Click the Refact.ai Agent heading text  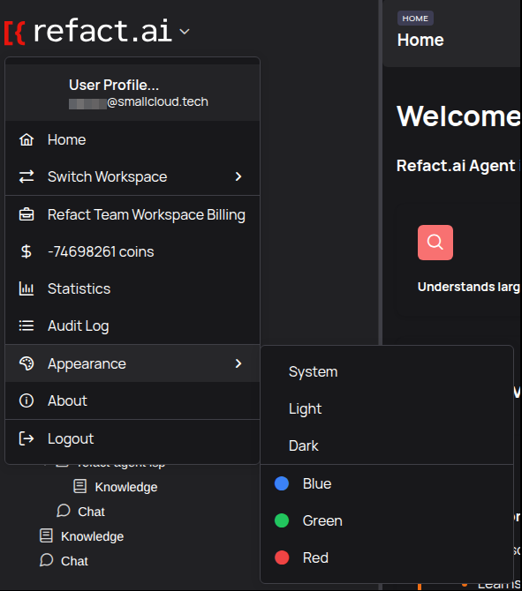click(x=456, y=166)
